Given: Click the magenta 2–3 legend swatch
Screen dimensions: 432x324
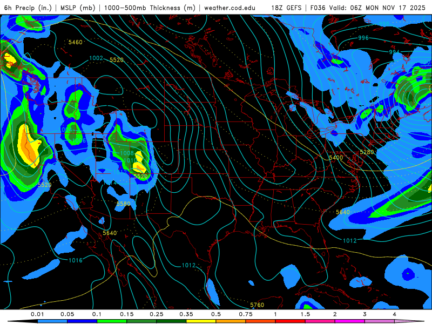Looking at the screenshot, I should pos(350,321).
